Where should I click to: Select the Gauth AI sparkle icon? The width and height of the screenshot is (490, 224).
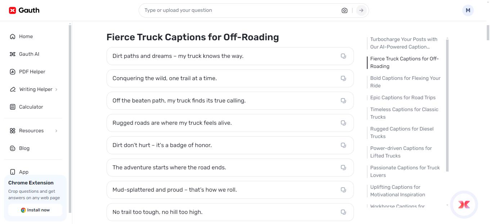tap(12, 54)
